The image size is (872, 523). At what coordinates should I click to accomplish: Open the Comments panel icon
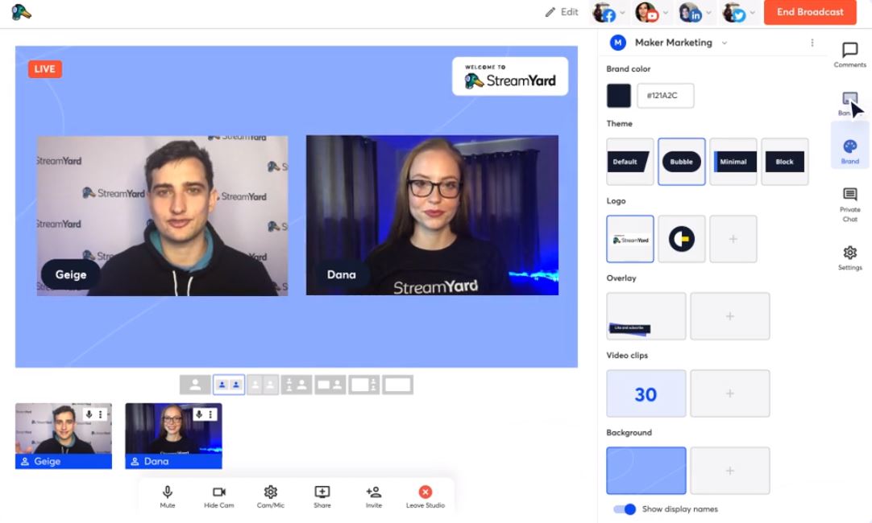pyautogui.click(x=849, y=51)
